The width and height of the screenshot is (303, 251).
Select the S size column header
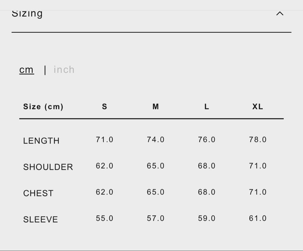[104, 107]
